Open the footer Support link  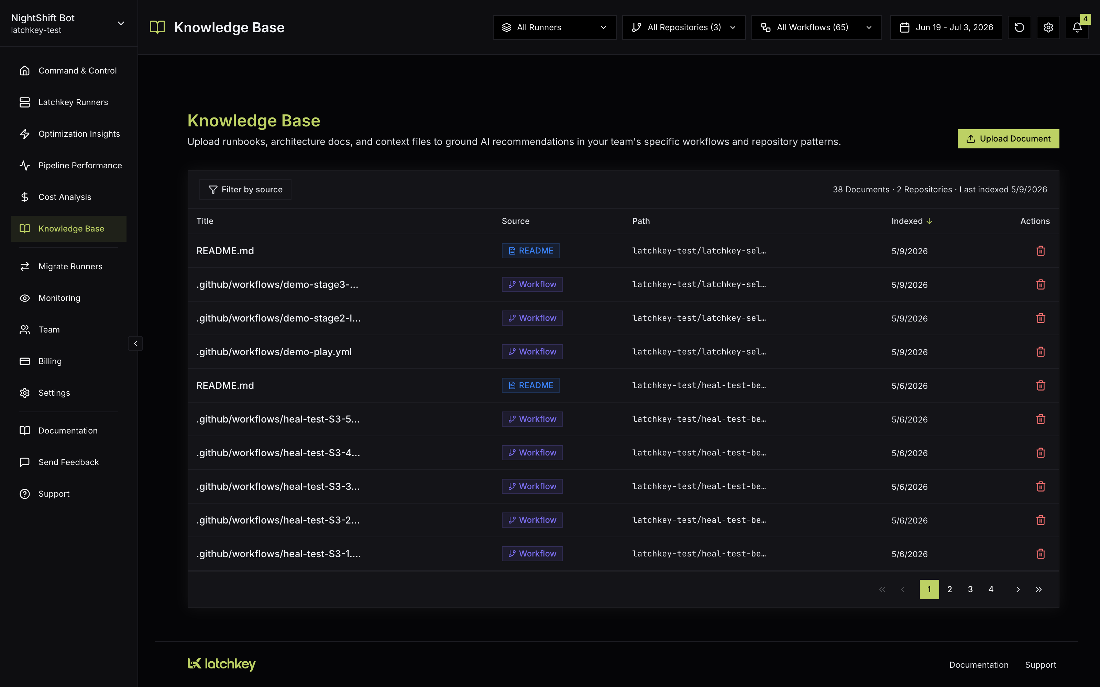[x=1041, y=665]
